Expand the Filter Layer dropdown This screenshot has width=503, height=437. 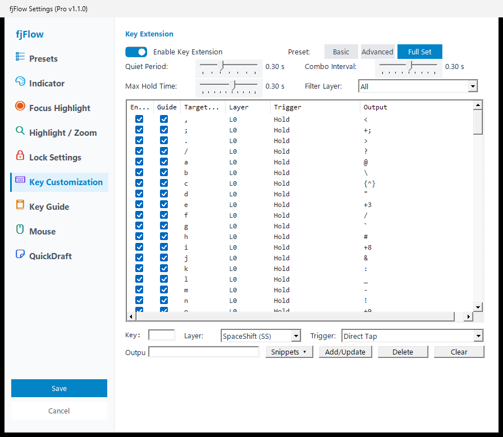(x=473, y=86)
